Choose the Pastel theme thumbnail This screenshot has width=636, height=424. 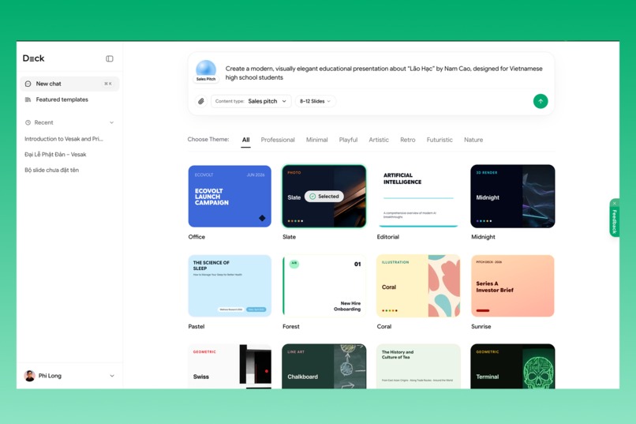230,286
